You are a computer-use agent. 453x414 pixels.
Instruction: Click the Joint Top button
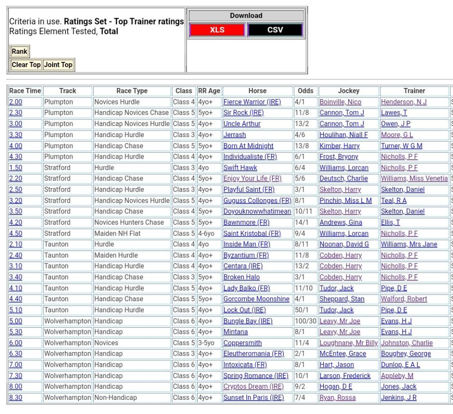58,65
